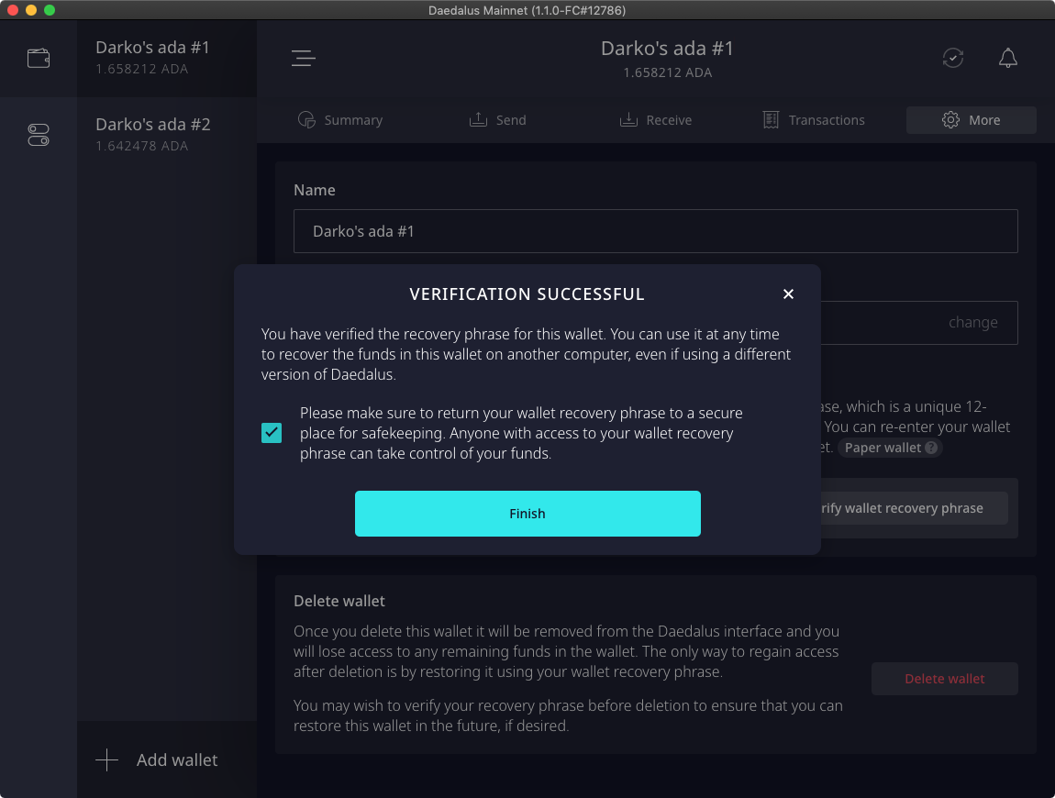This screenshot has height=798, width=1055.
Task: View the Transactions tab
Action: pos(814,120)
